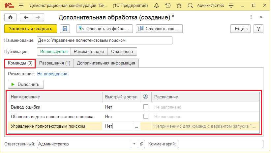Click Не заполнено schedule for Обновить индекс
This screenshot has width=271, height=153.
[x=168, y=116]
